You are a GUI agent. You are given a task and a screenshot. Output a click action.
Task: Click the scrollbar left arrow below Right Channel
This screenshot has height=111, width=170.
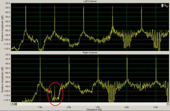tap(12, 104)
